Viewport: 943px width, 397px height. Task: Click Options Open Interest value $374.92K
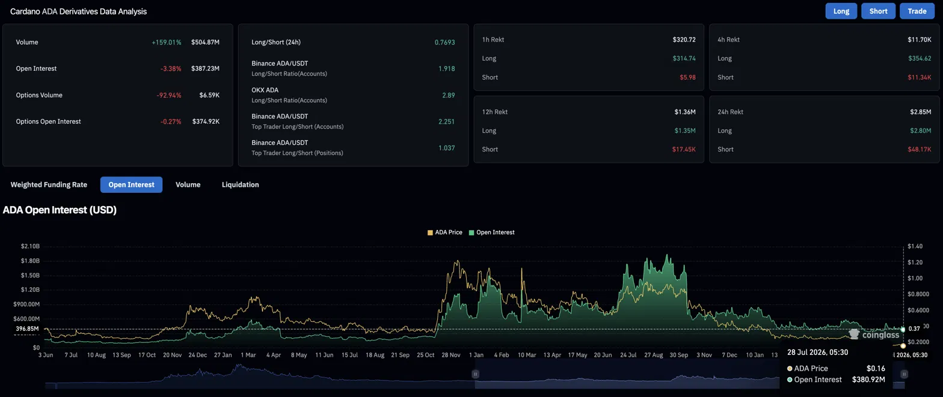205,121
